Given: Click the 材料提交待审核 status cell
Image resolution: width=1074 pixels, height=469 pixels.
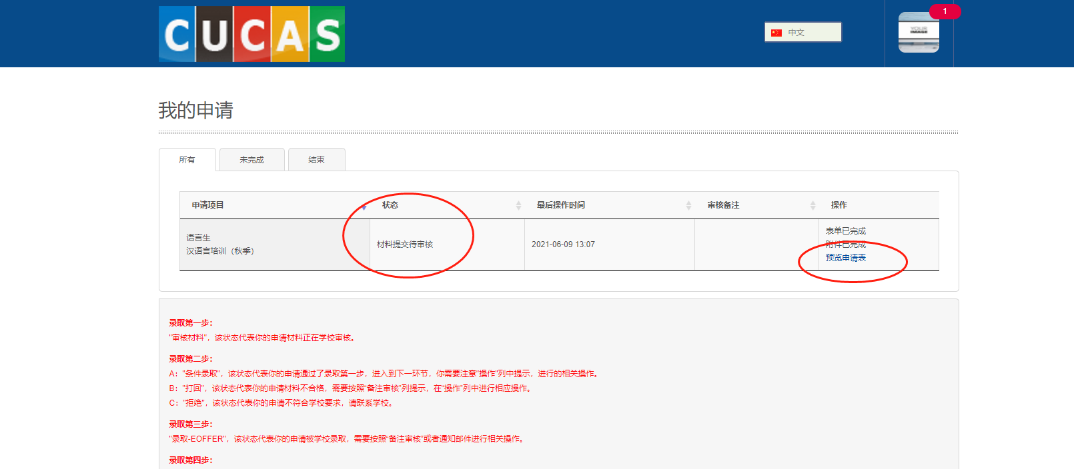Looking at the screenshot, I should click(x=405, y=244).
